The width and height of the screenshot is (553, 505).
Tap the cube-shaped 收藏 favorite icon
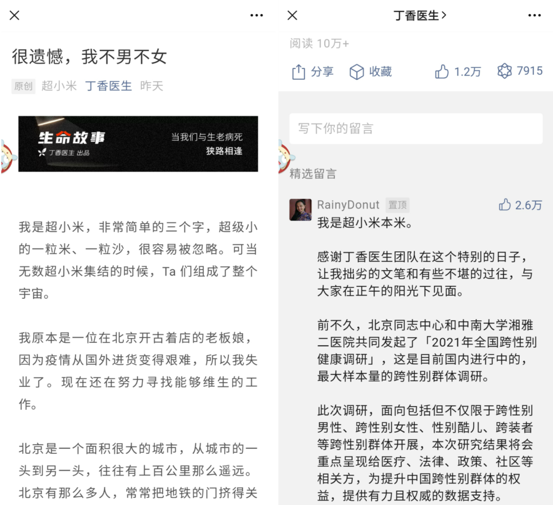pos(356,72)
